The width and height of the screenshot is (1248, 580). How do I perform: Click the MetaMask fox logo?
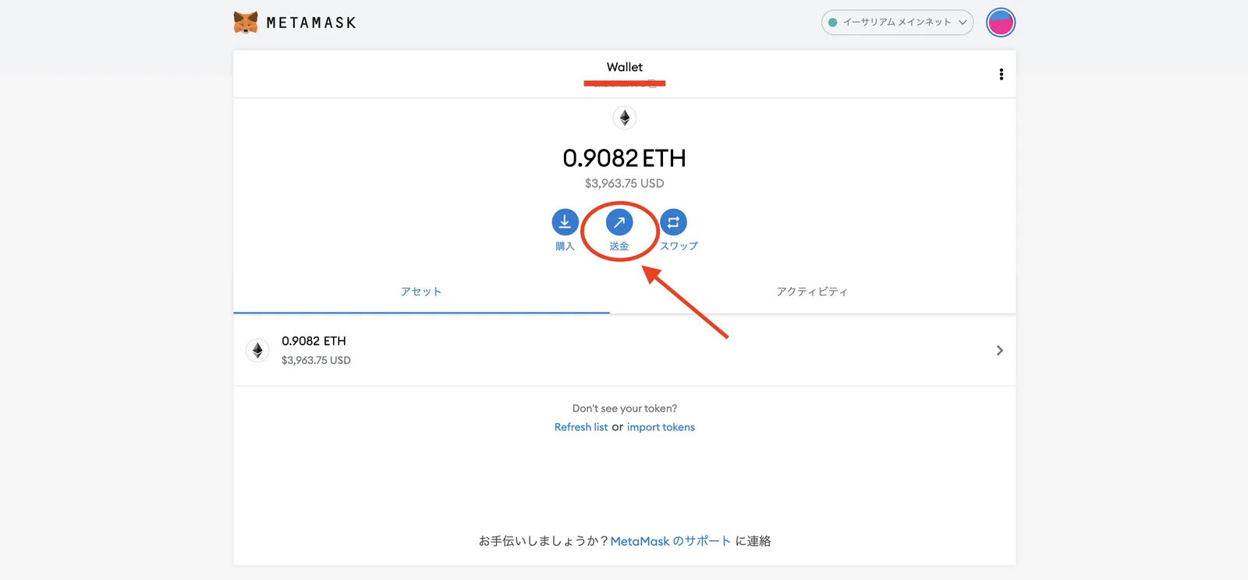[246, 23]
